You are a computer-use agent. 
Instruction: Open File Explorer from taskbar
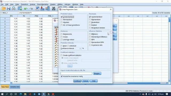point(25,94)
